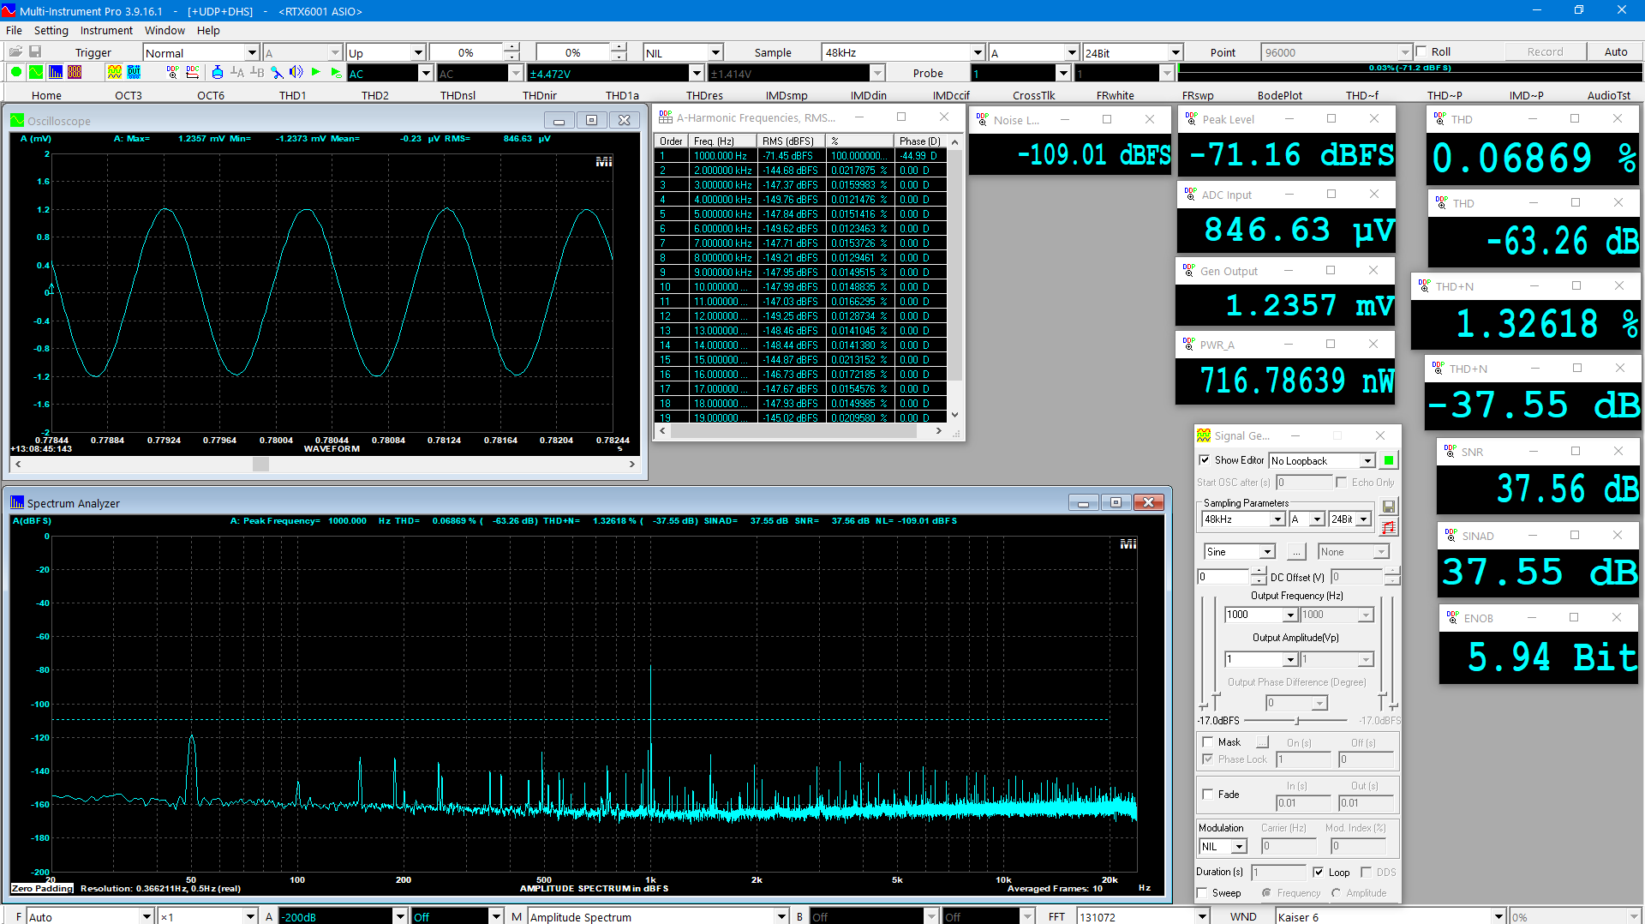Click the BodePlot toolbar button

(x=1279, y=95)
